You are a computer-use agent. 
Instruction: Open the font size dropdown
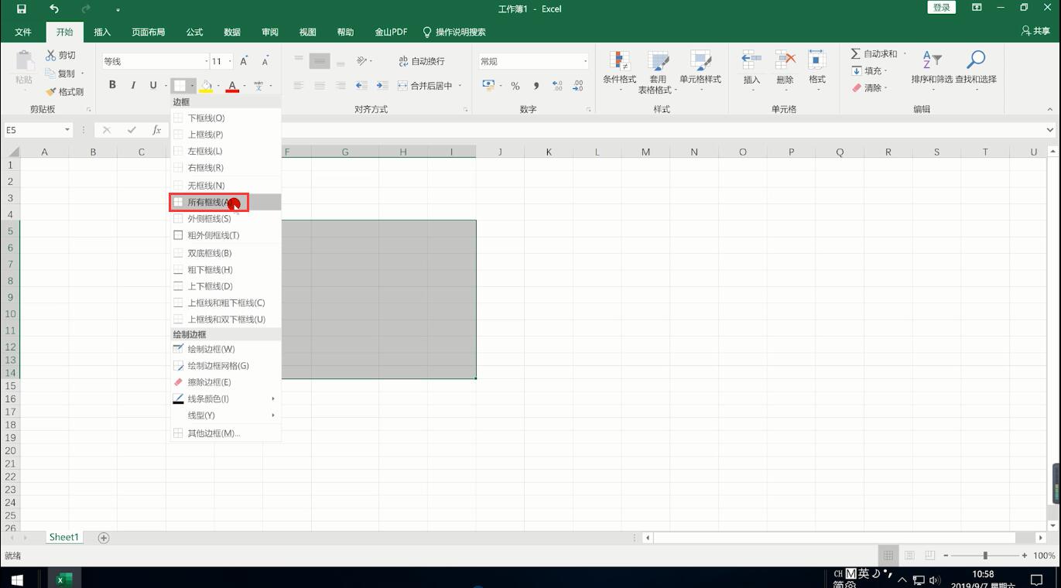click(x=230, y=61)
